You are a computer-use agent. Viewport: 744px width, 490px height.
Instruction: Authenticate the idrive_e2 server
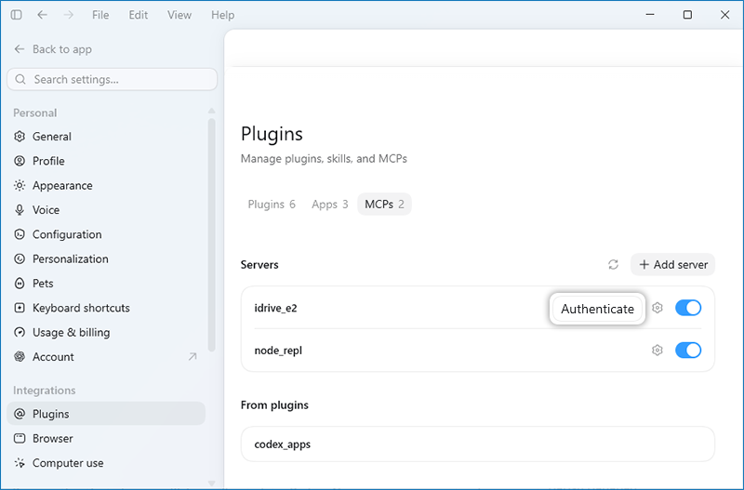(x=597, y=309)
